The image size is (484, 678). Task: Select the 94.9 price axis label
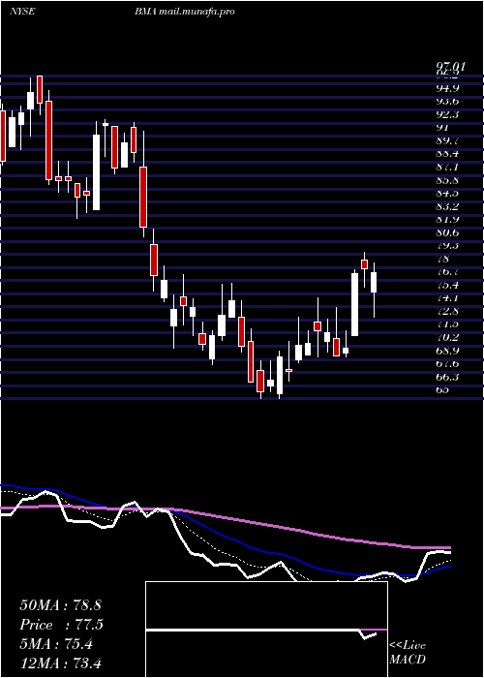(447, 88)
